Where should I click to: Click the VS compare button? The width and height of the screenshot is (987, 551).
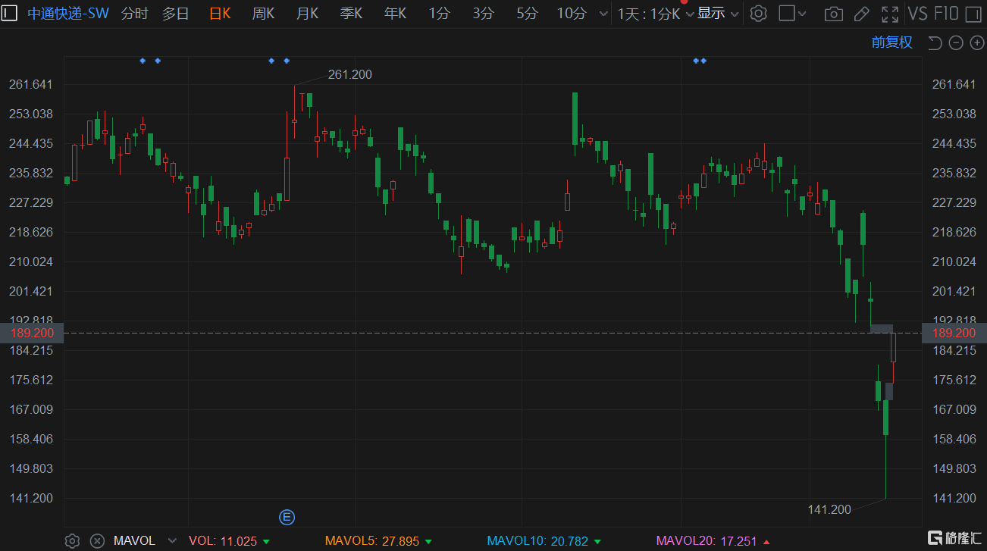pos(917,14)
